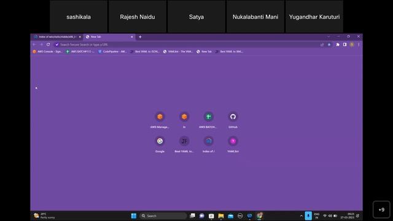Open the New Tab bookmark in bookmarks bar
Screen dimensions: 393x221
204,52
